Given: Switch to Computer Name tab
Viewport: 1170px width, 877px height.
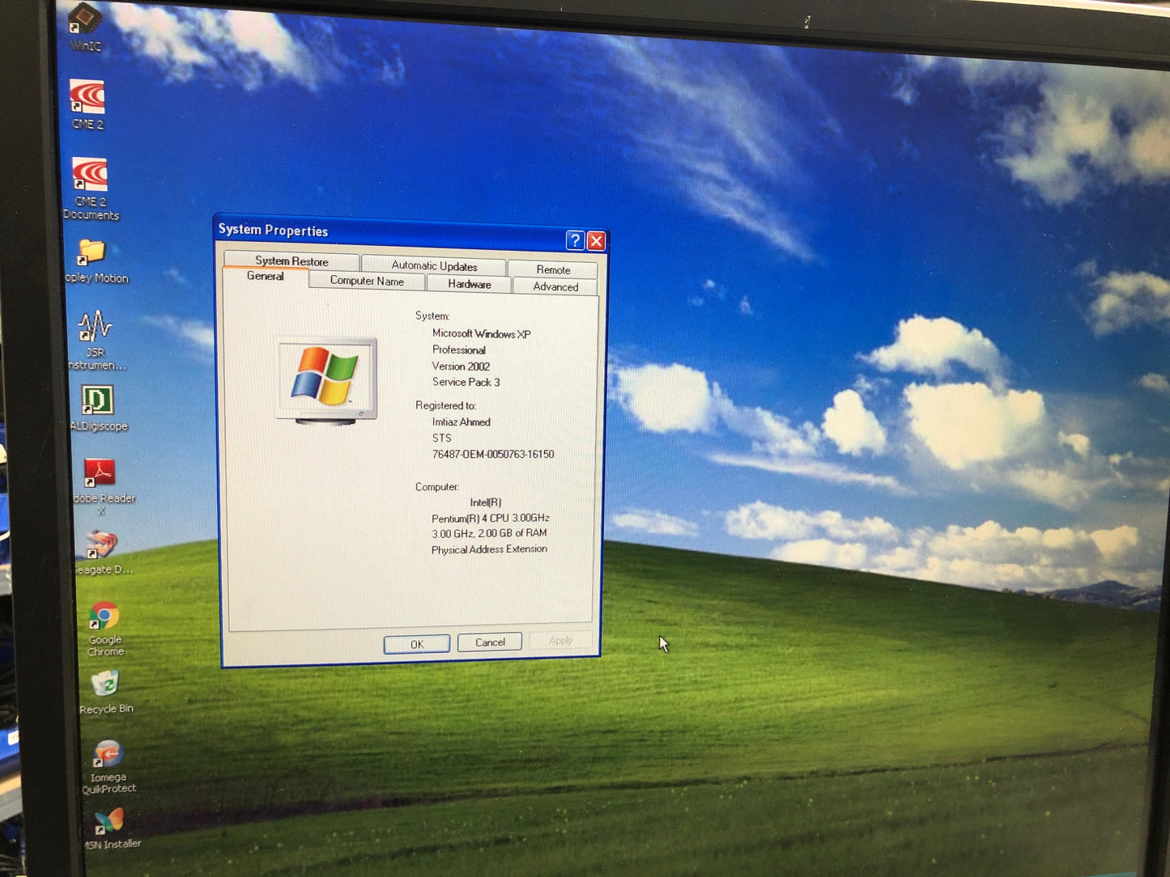Looking at the screenshot, I should tap(367, 281).
